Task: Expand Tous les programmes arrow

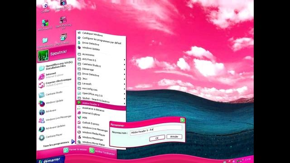Action: click(x=73, y=142)
